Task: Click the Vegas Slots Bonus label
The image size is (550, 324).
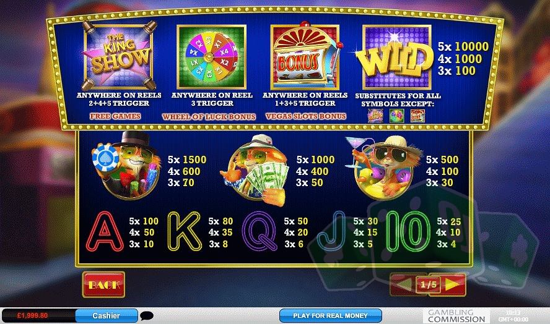Action: [x=306, y=116]
